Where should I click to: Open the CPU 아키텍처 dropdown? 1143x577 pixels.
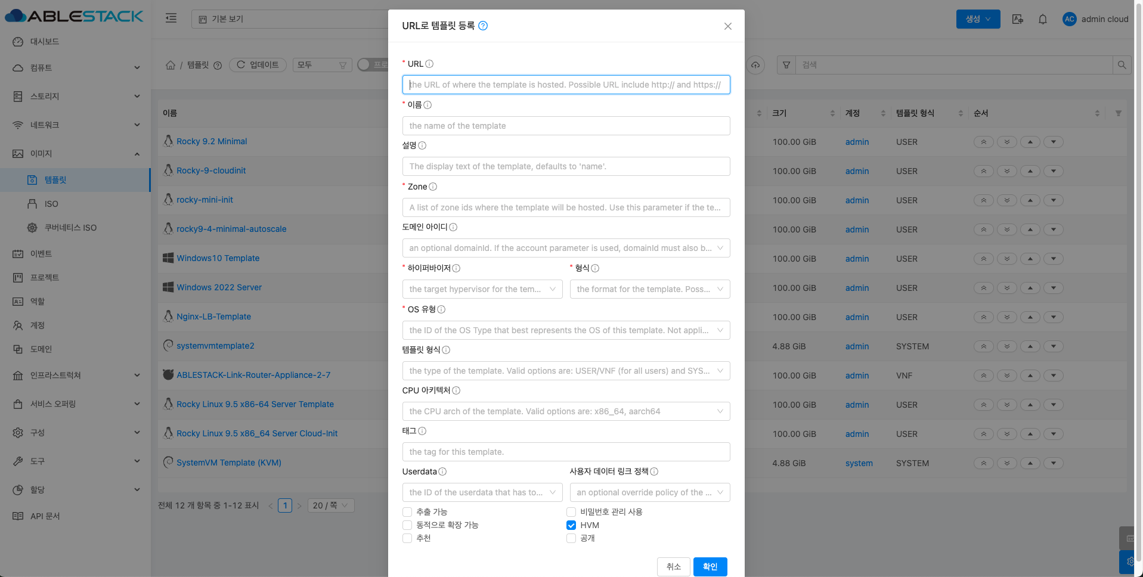pos(566,411)
